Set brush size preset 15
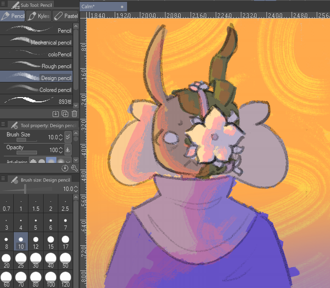Image resolution: width=330 pixels, height=288 pixels. (x=51, y=241)
